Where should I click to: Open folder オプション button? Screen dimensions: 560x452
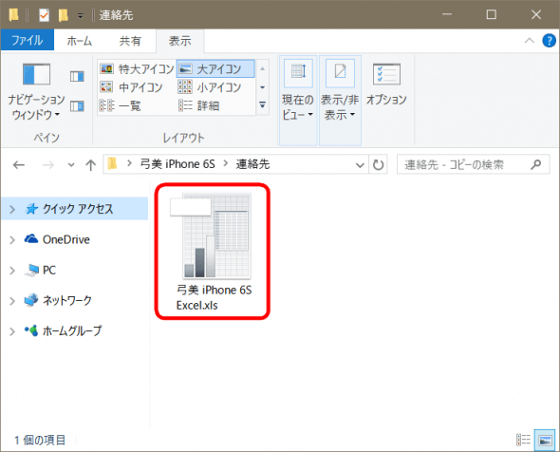(x=386, y=85)
